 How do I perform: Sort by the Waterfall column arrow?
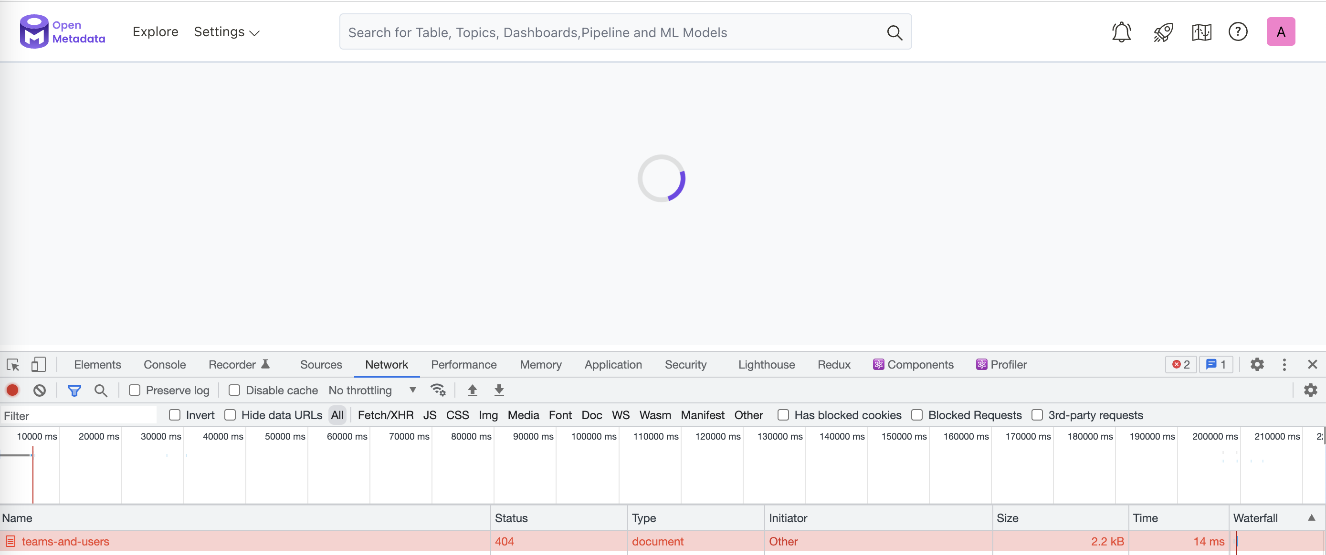(1312, 518)
